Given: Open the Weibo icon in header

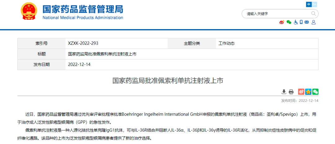Looking at the screenshot, I should click(x=282, y=22).
